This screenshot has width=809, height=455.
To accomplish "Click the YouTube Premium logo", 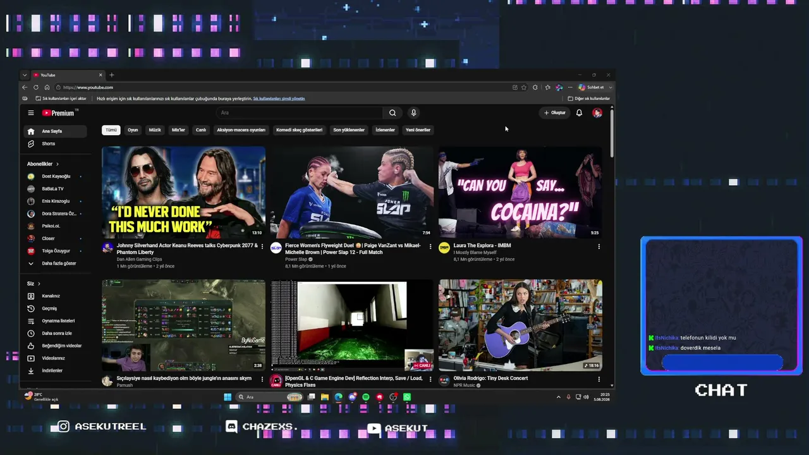I will (x=60, y=113).
